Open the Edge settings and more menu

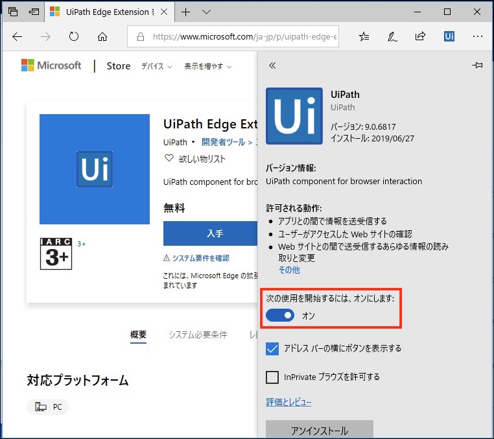[477, 37]
